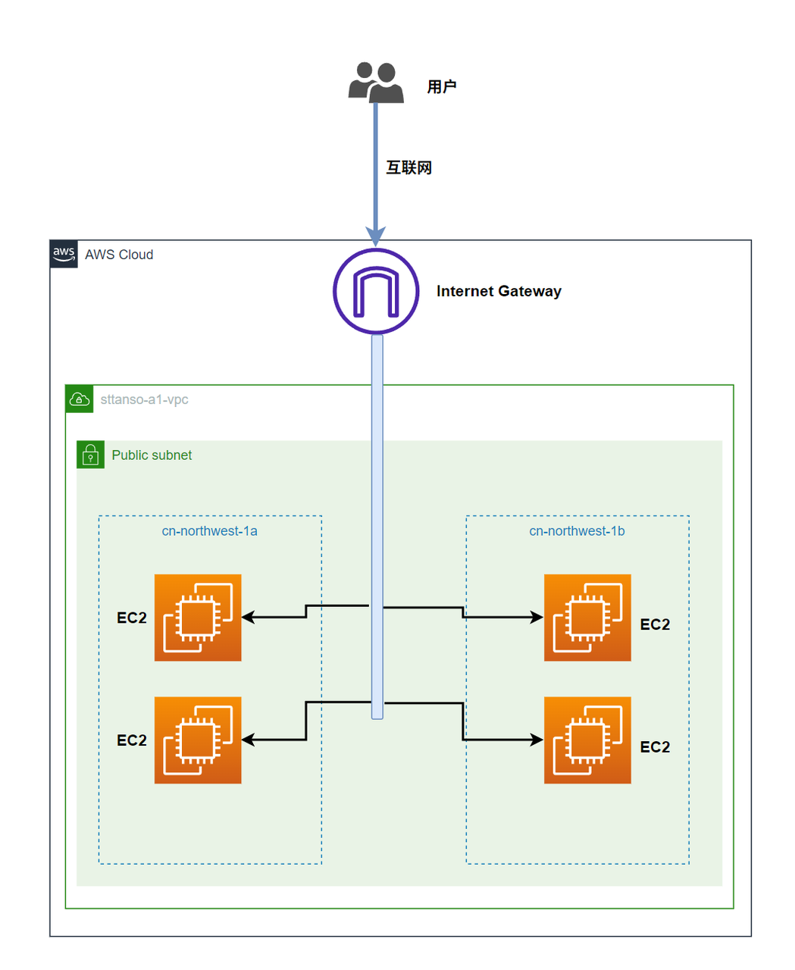Click the 互联网 connection label

[x=408, y=167]
